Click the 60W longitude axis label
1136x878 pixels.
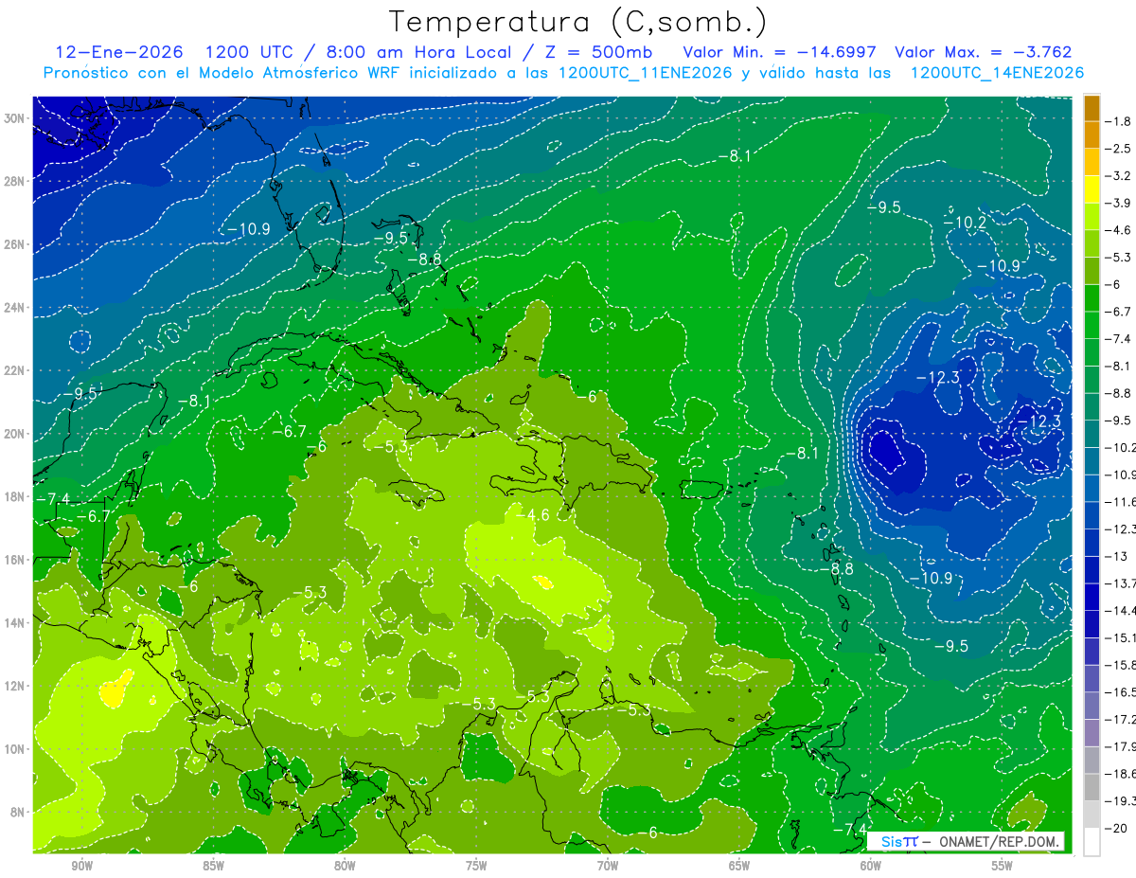[x=871, y=866]
